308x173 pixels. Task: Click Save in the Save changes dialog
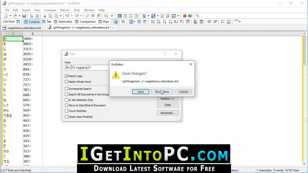click(141, 92)
